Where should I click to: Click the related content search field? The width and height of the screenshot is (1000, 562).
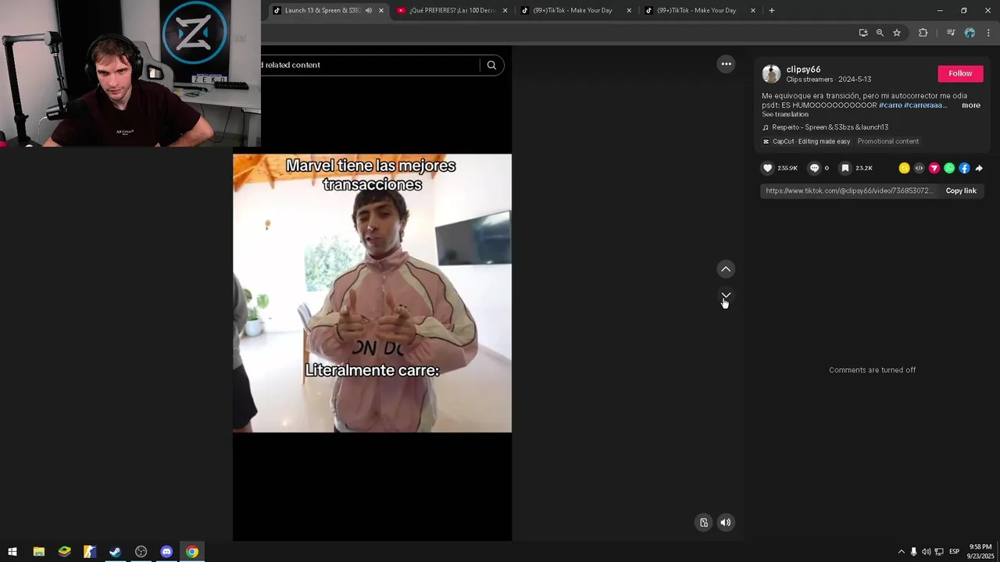click(370, 65)
